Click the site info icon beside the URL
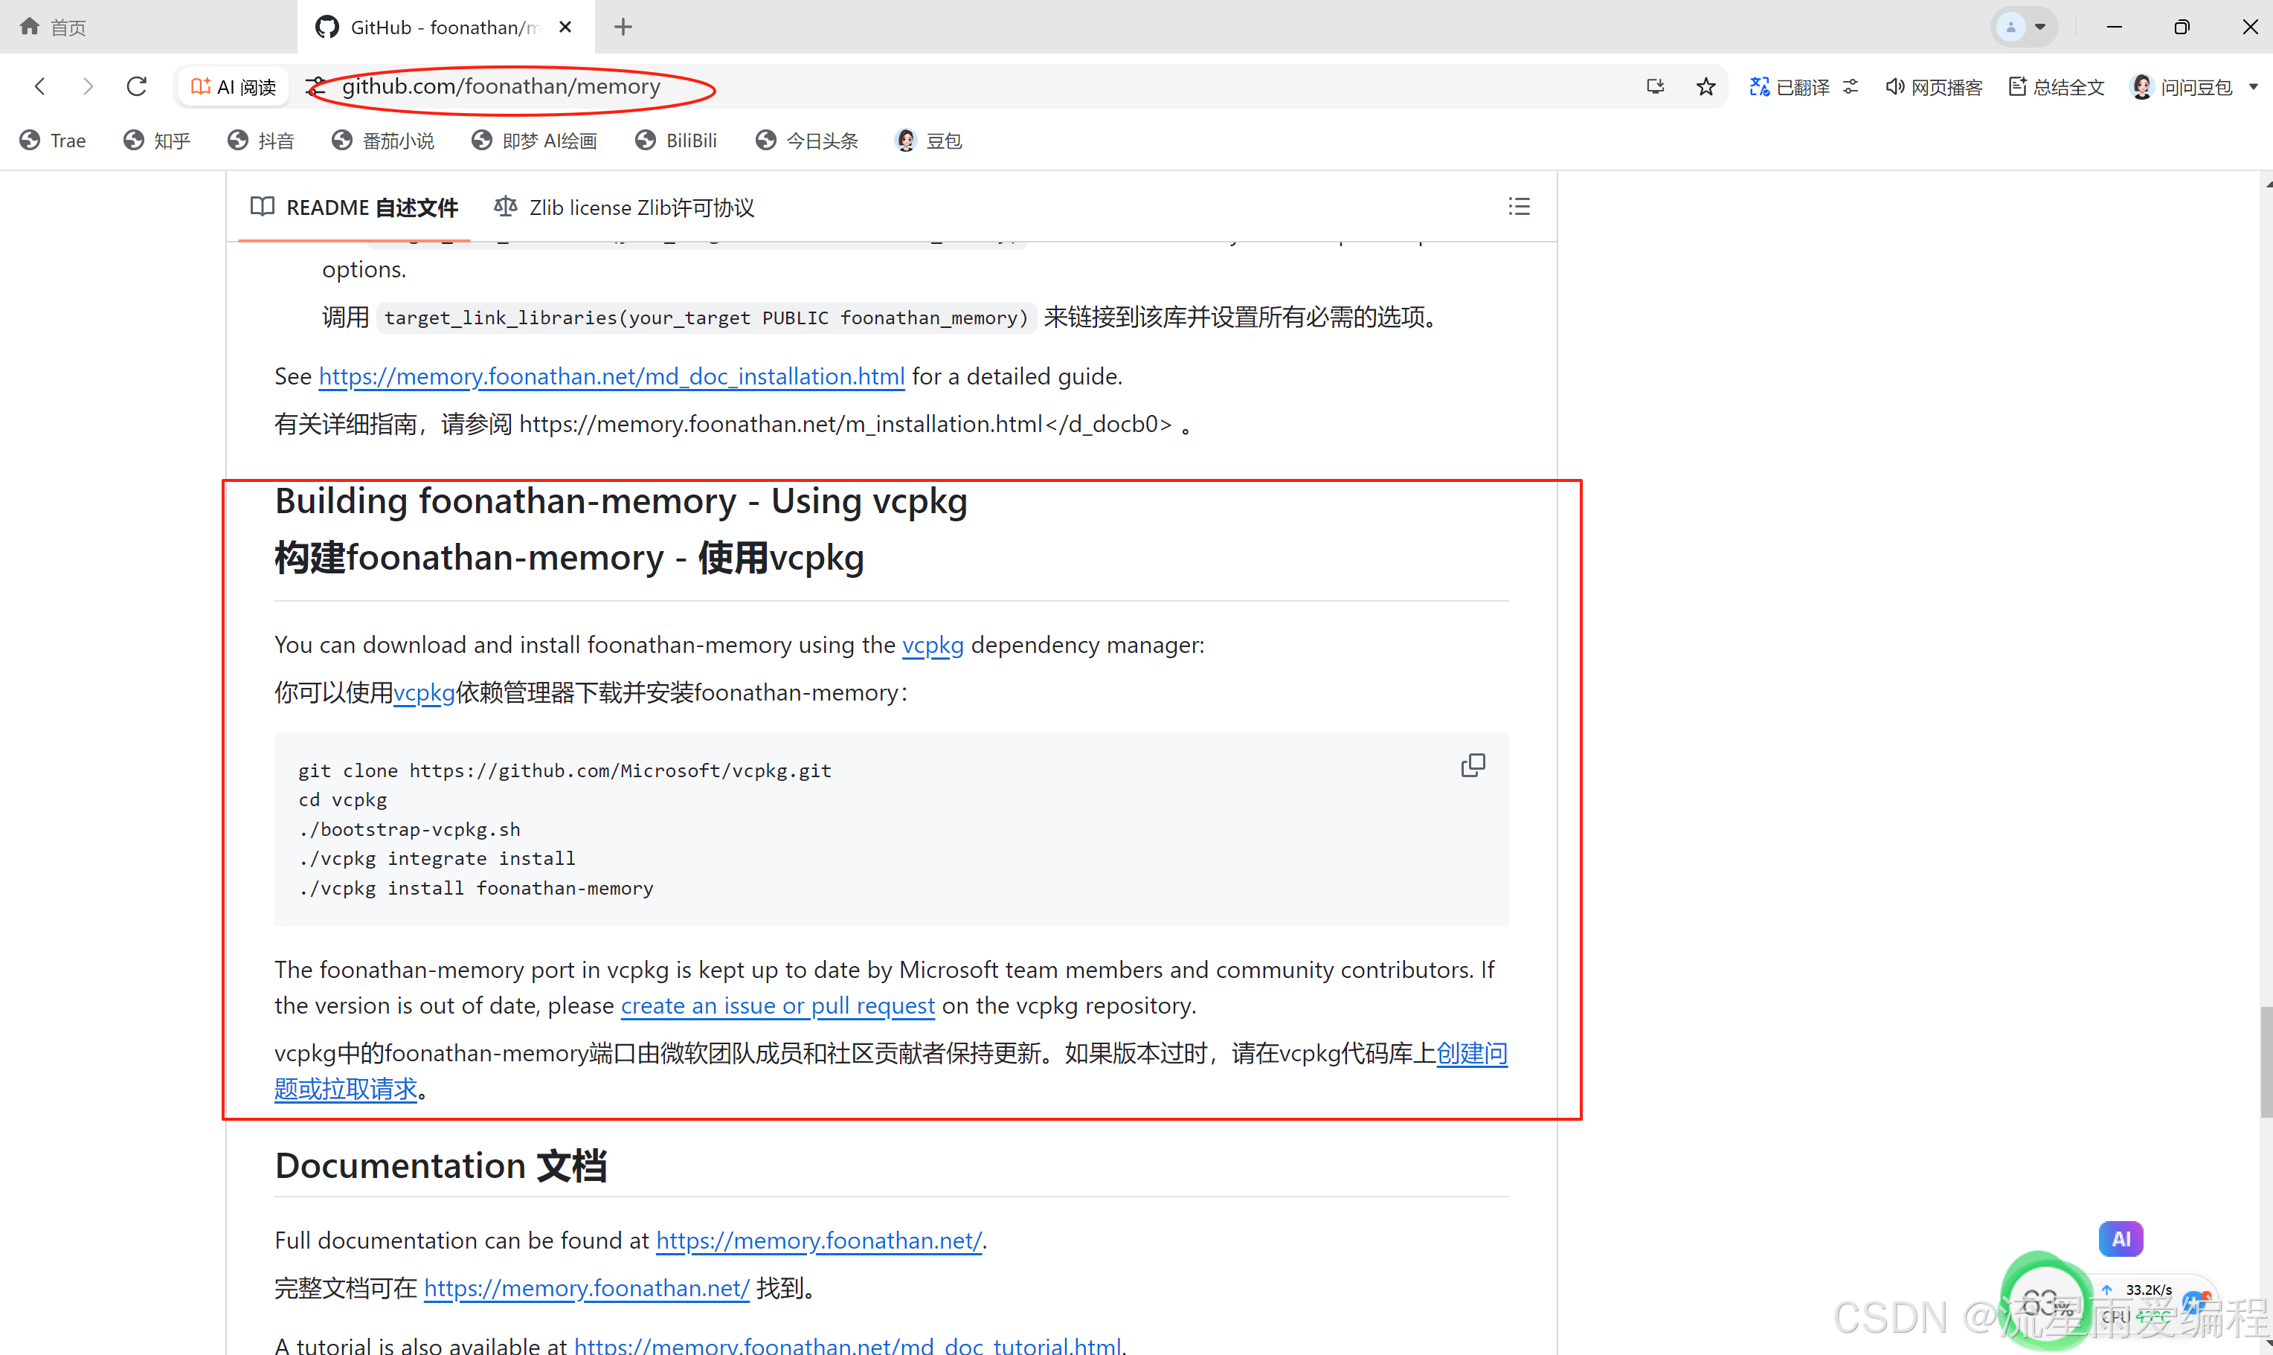This screenshot has width=2273, height=1355. pyautogui.click(x=316, y=87)
